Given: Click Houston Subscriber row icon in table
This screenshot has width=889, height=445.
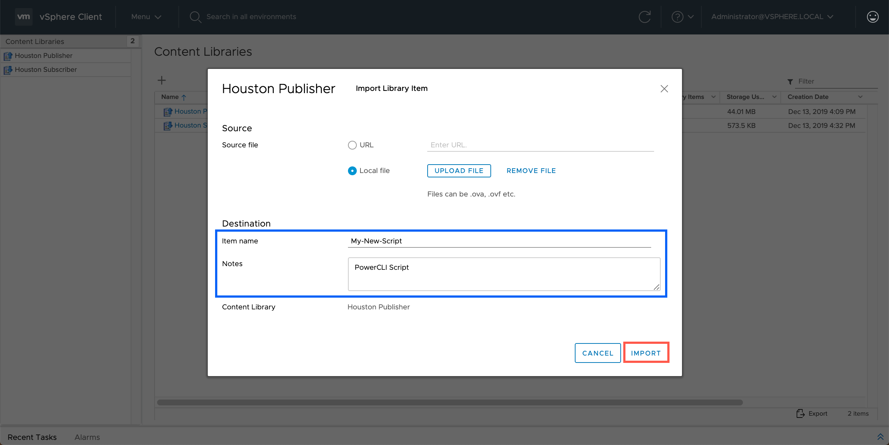Looking at the screenshot, I should tap(168, 126).
